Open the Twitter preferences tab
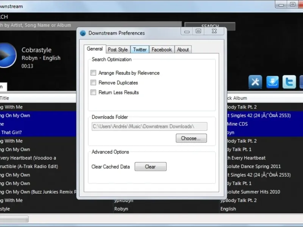303x227 pixels. [140, 50]
